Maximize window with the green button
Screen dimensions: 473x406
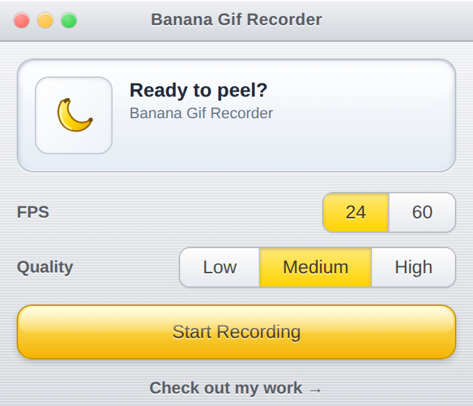coord(69,20)
